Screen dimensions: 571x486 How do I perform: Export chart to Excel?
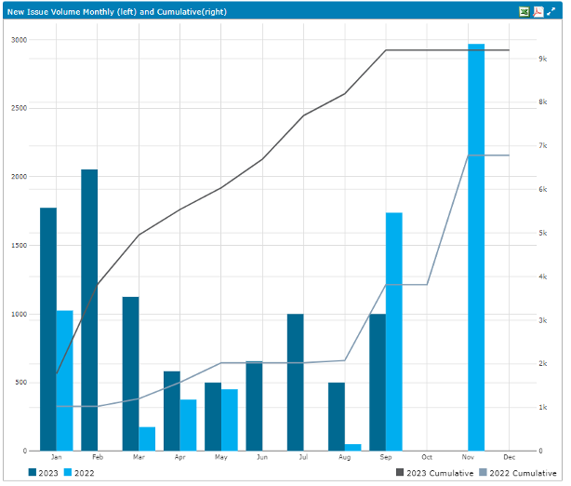tap(525, 11)
